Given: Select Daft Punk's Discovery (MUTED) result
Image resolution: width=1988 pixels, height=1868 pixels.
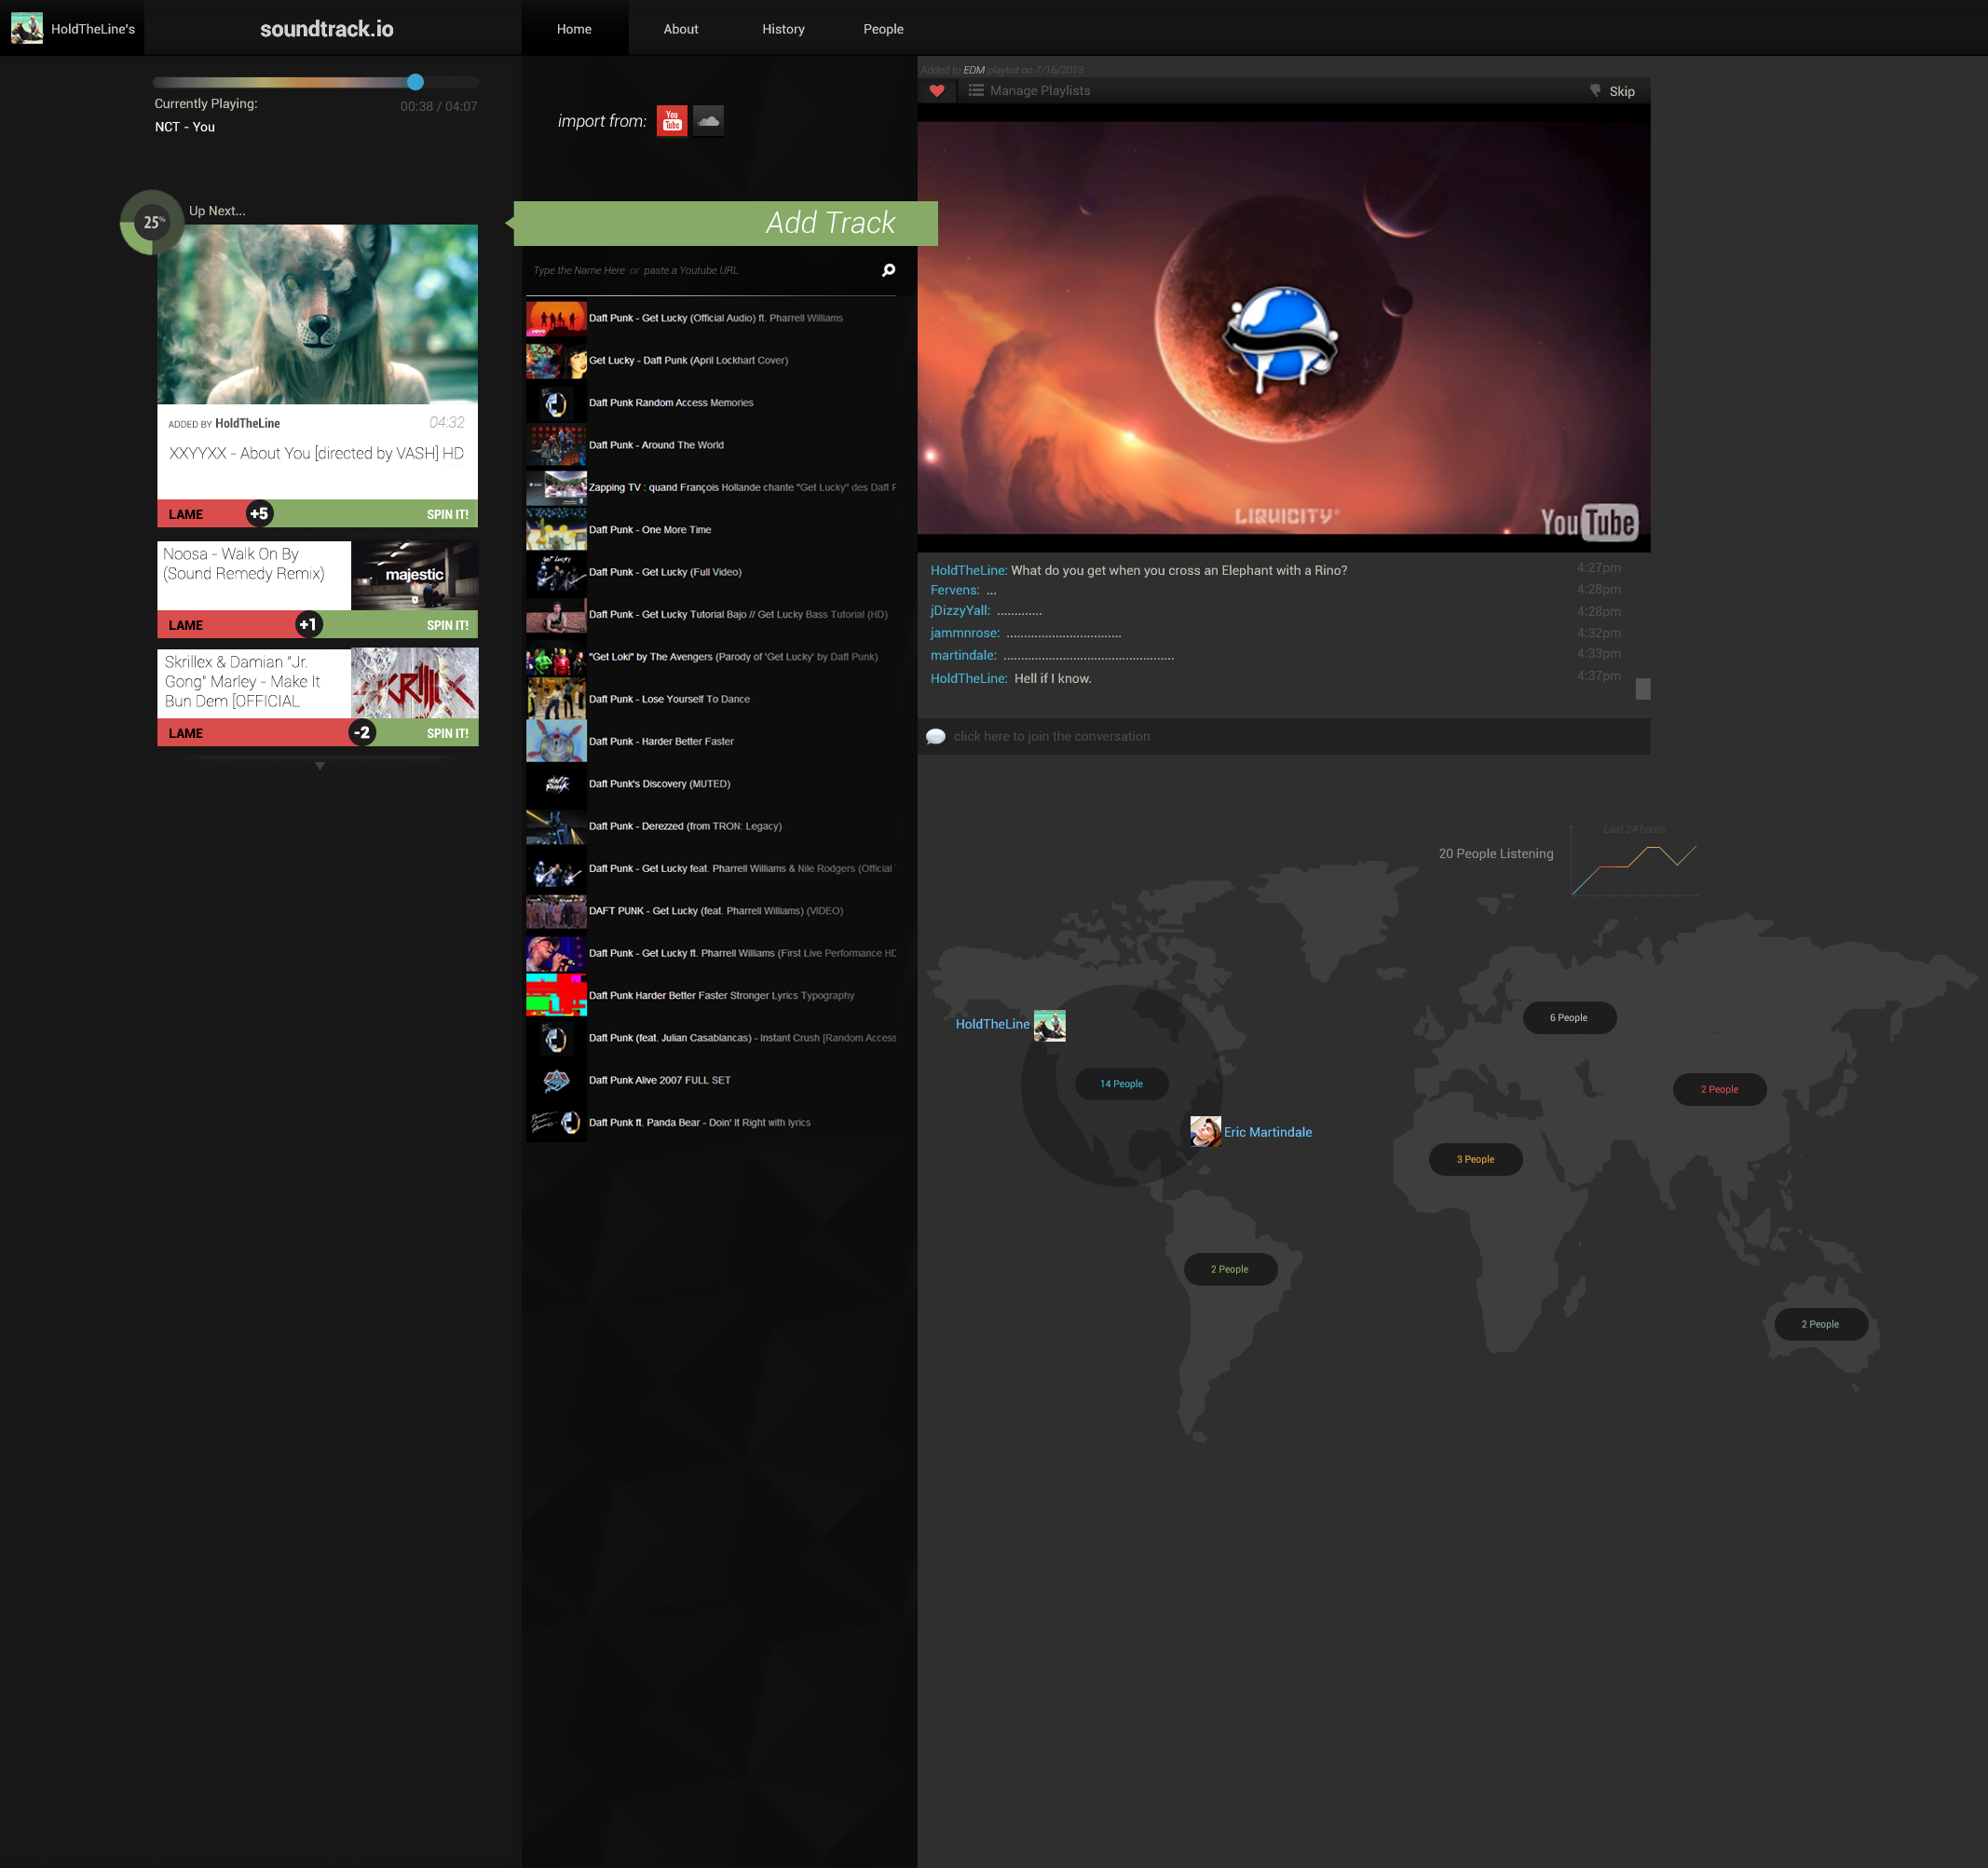Looking at the screenshot, I should (711, 784).
